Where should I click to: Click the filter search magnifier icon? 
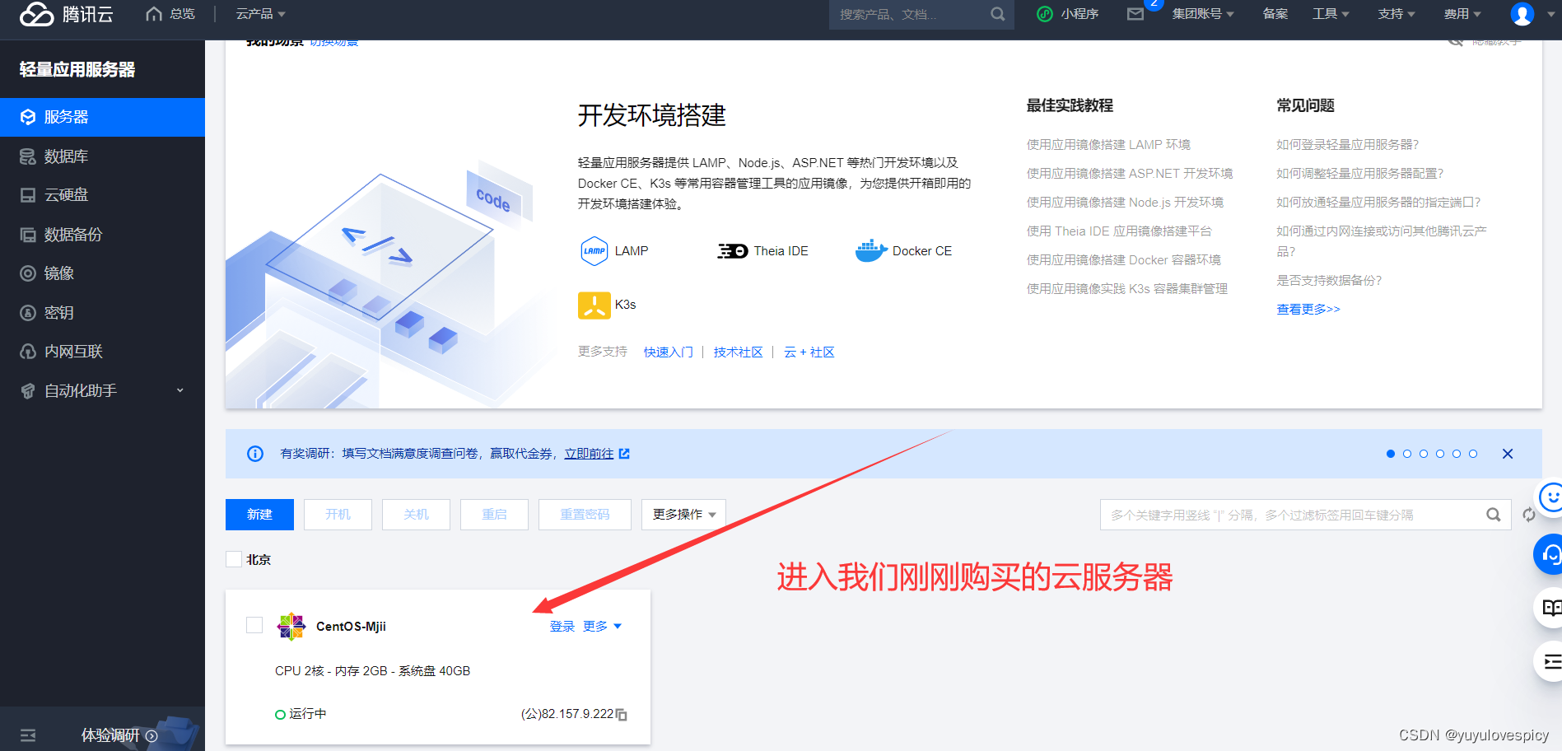1493,515
